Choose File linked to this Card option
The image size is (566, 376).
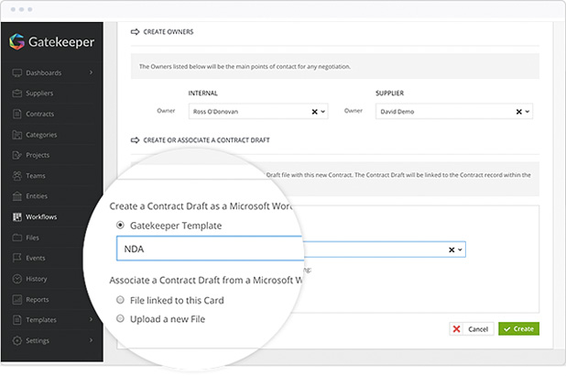(122, 300)
